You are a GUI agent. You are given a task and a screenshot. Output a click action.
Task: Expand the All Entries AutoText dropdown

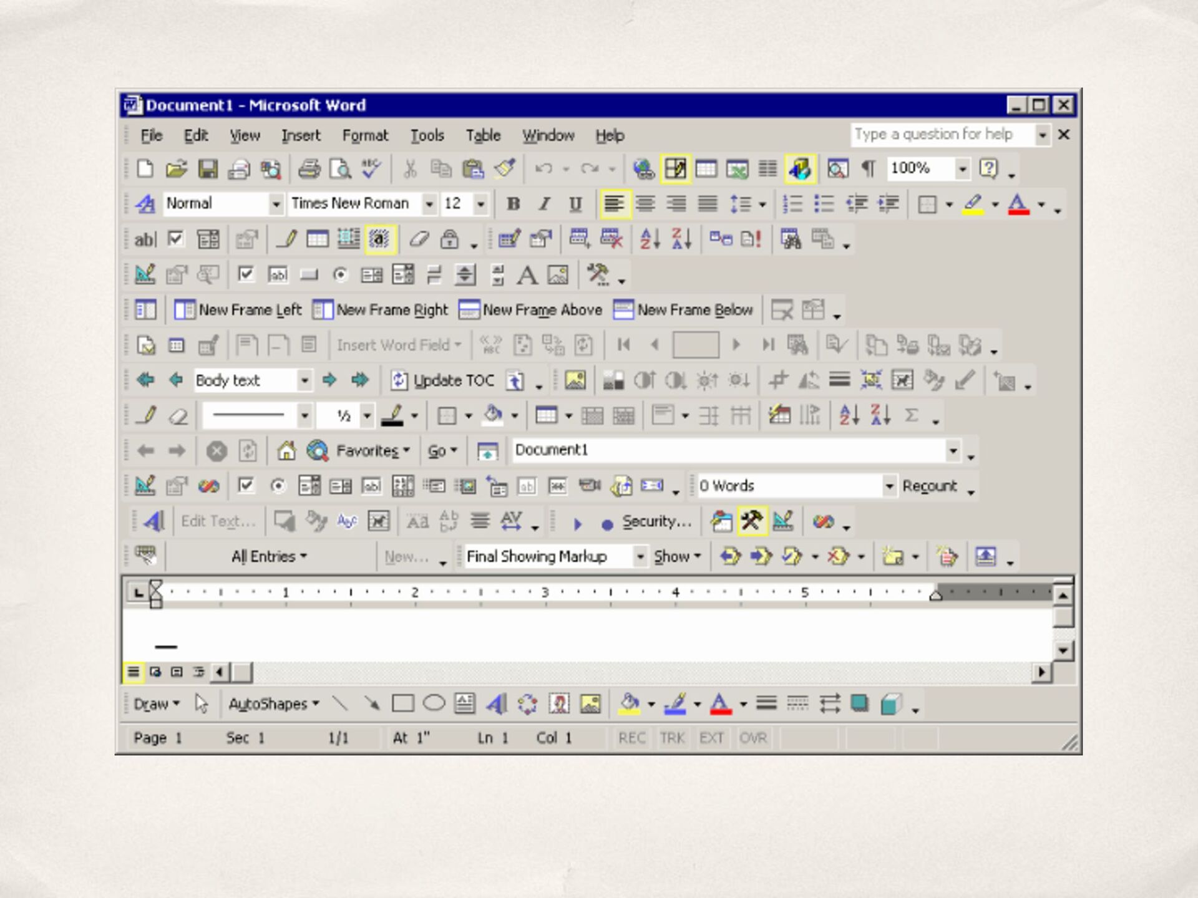click(269, 556)
